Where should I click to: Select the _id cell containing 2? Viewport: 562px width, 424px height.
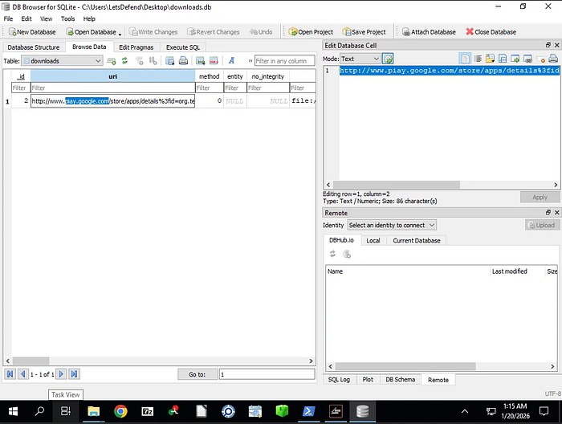click(21, 100)
